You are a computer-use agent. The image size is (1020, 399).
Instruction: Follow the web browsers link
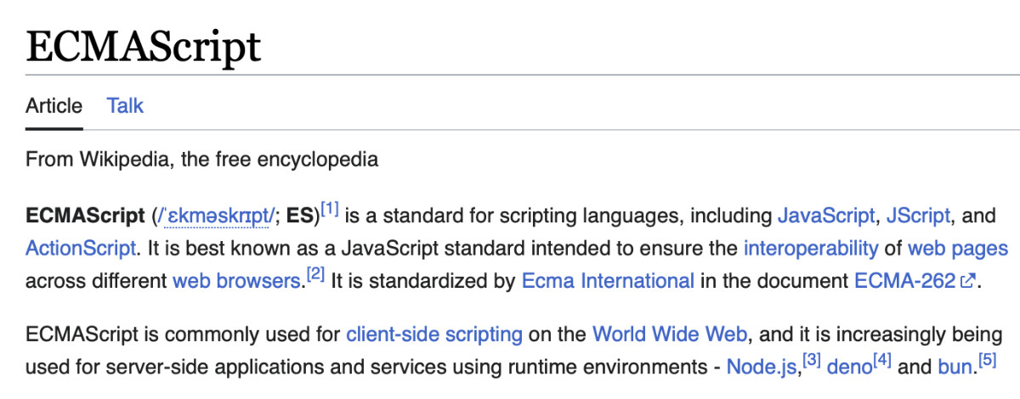tap(237, 280)
